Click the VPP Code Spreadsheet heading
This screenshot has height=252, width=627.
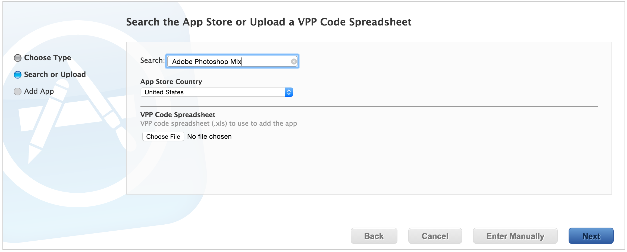pos(178,115)
